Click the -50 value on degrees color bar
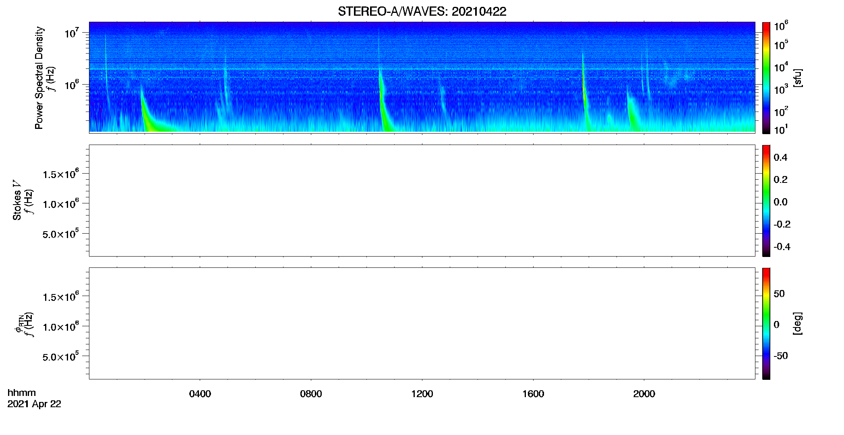 pyautogui.click(x=781, y=356)
